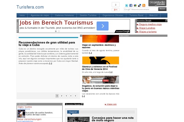This screenshot has width=184, height=122.
Task: Open the Dogaboo dogs thumbnail image
Action: [101, 80]
